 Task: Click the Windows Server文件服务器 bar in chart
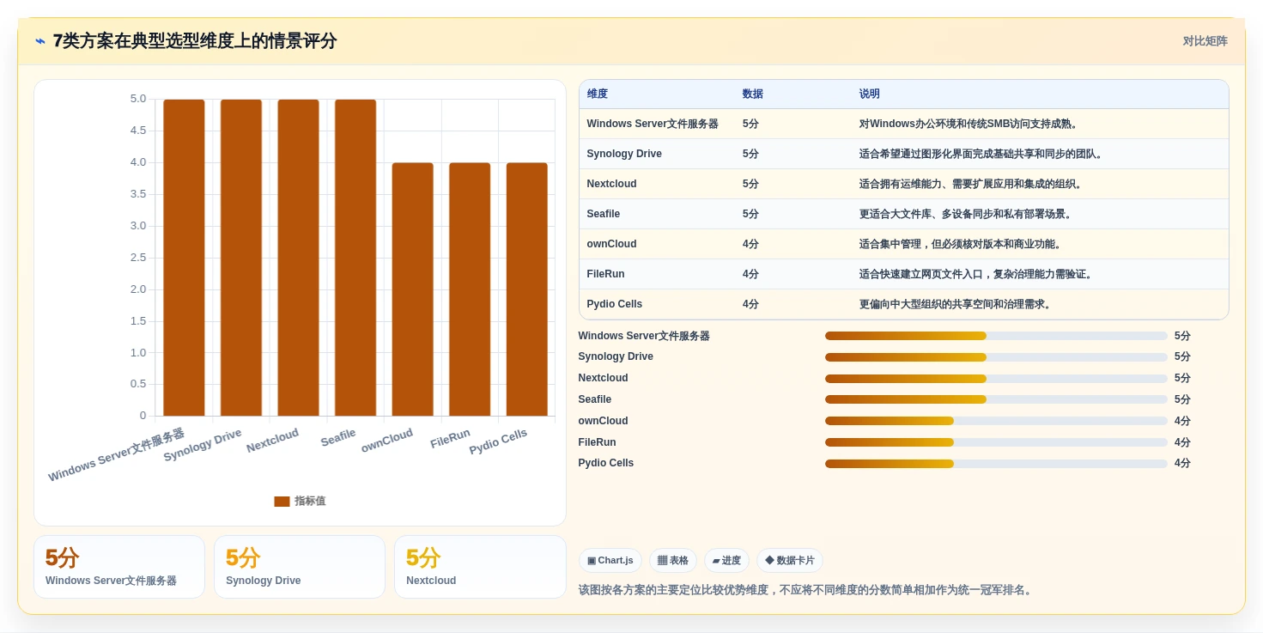coord(184,258)
